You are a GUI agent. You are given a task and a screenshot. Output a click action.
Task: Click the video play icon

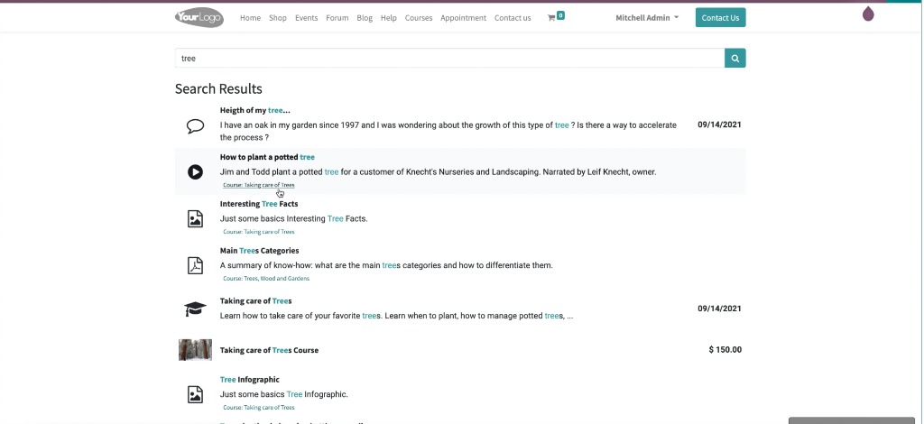(x=195, y=171)
